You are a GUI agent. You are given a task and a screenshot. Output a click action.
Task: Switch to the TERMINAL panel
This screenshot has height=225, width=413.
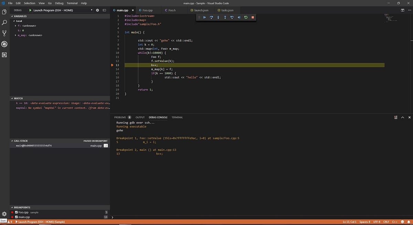point(177,117)
